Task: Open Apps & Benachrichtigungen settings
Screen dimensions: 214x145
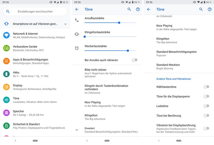Action: coord(35,61)
